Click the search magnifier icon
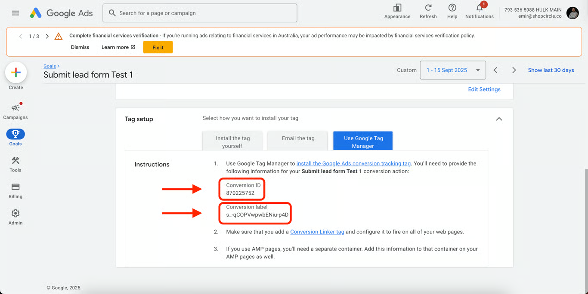 pos(112,13)
